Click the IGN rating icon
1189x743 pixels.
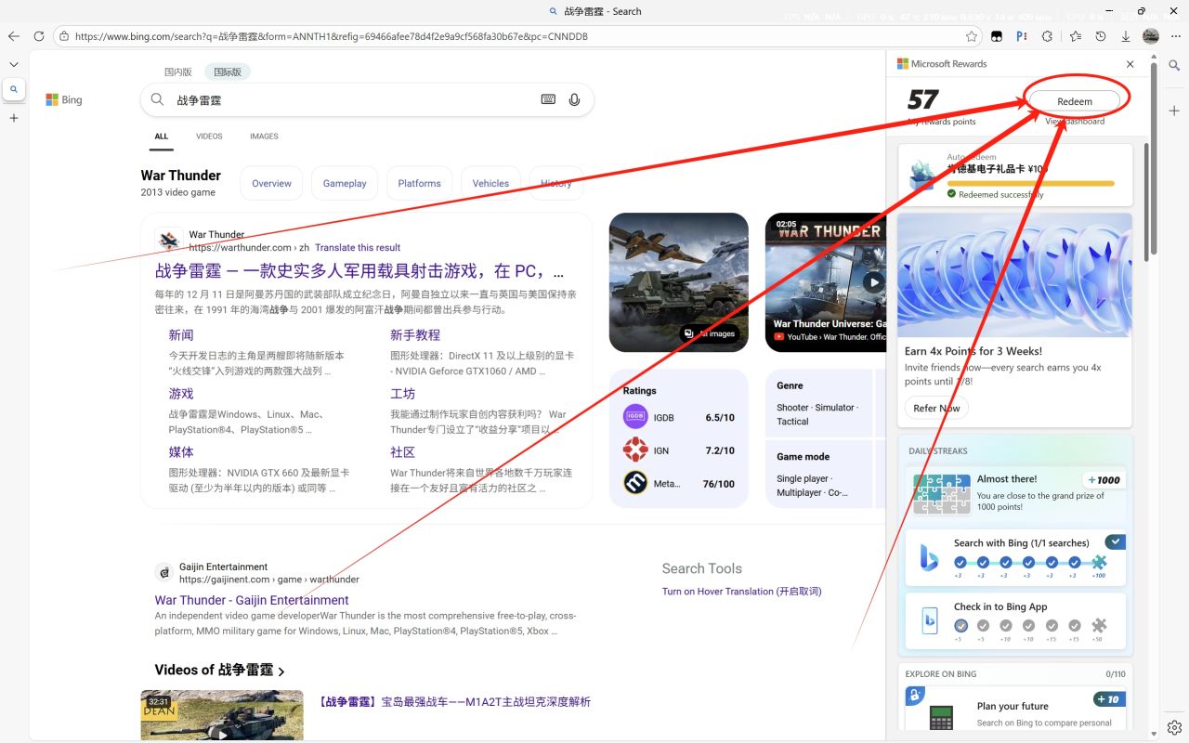pyautogui.click(x=635, y=450)
